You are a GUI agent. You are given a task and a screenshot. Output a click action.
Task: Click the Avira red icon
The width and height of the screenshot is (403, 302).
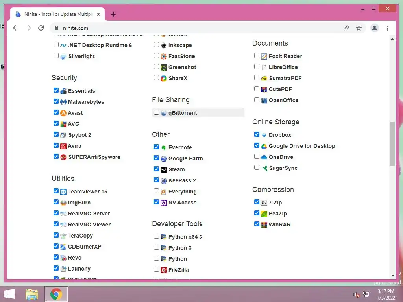click(63, 146)
